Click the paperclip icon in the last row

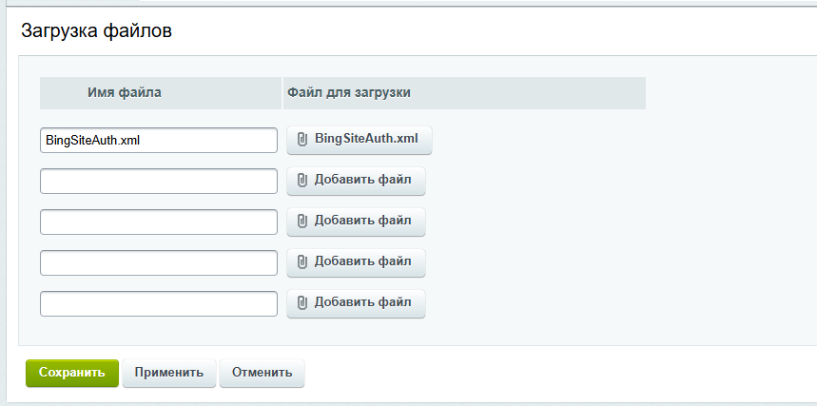pyautogui.click(x=302, y=302)
